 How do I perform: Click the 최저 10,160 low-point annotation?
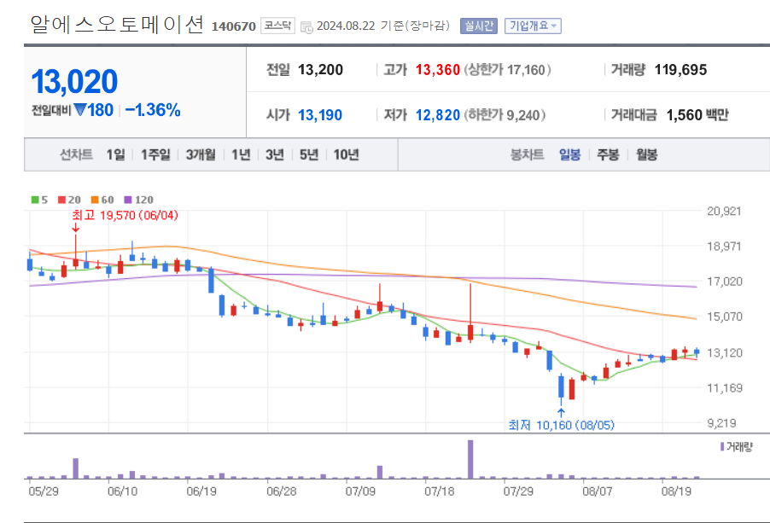pyautogui.click(x=560, y=426)
